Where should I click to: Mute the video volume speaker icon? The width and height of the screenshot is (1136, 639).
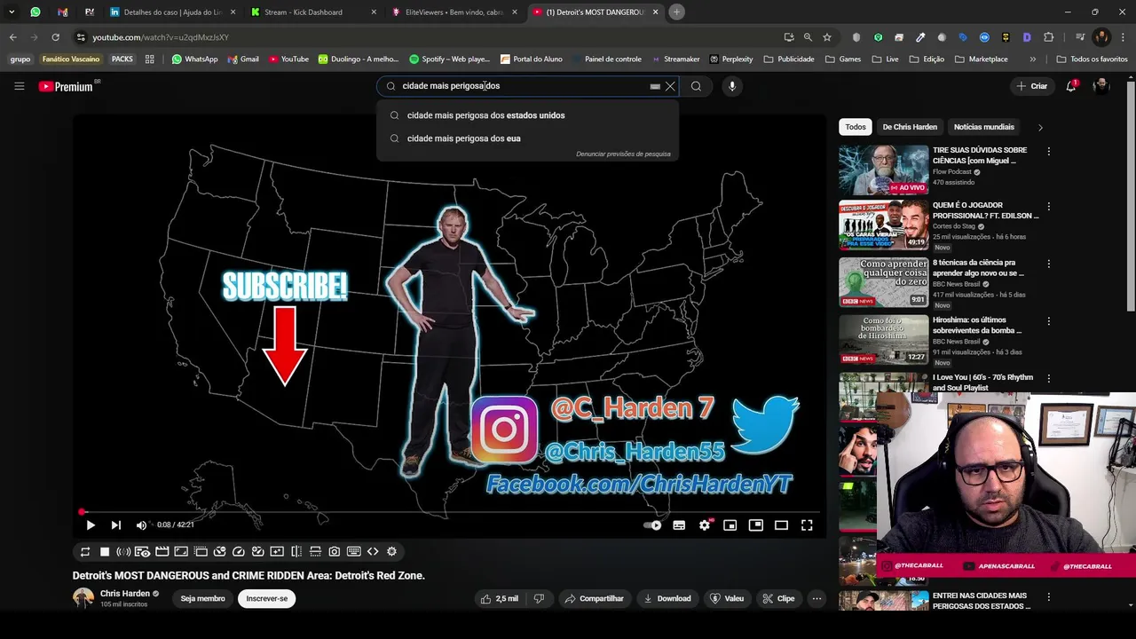(x=141, y=525)
